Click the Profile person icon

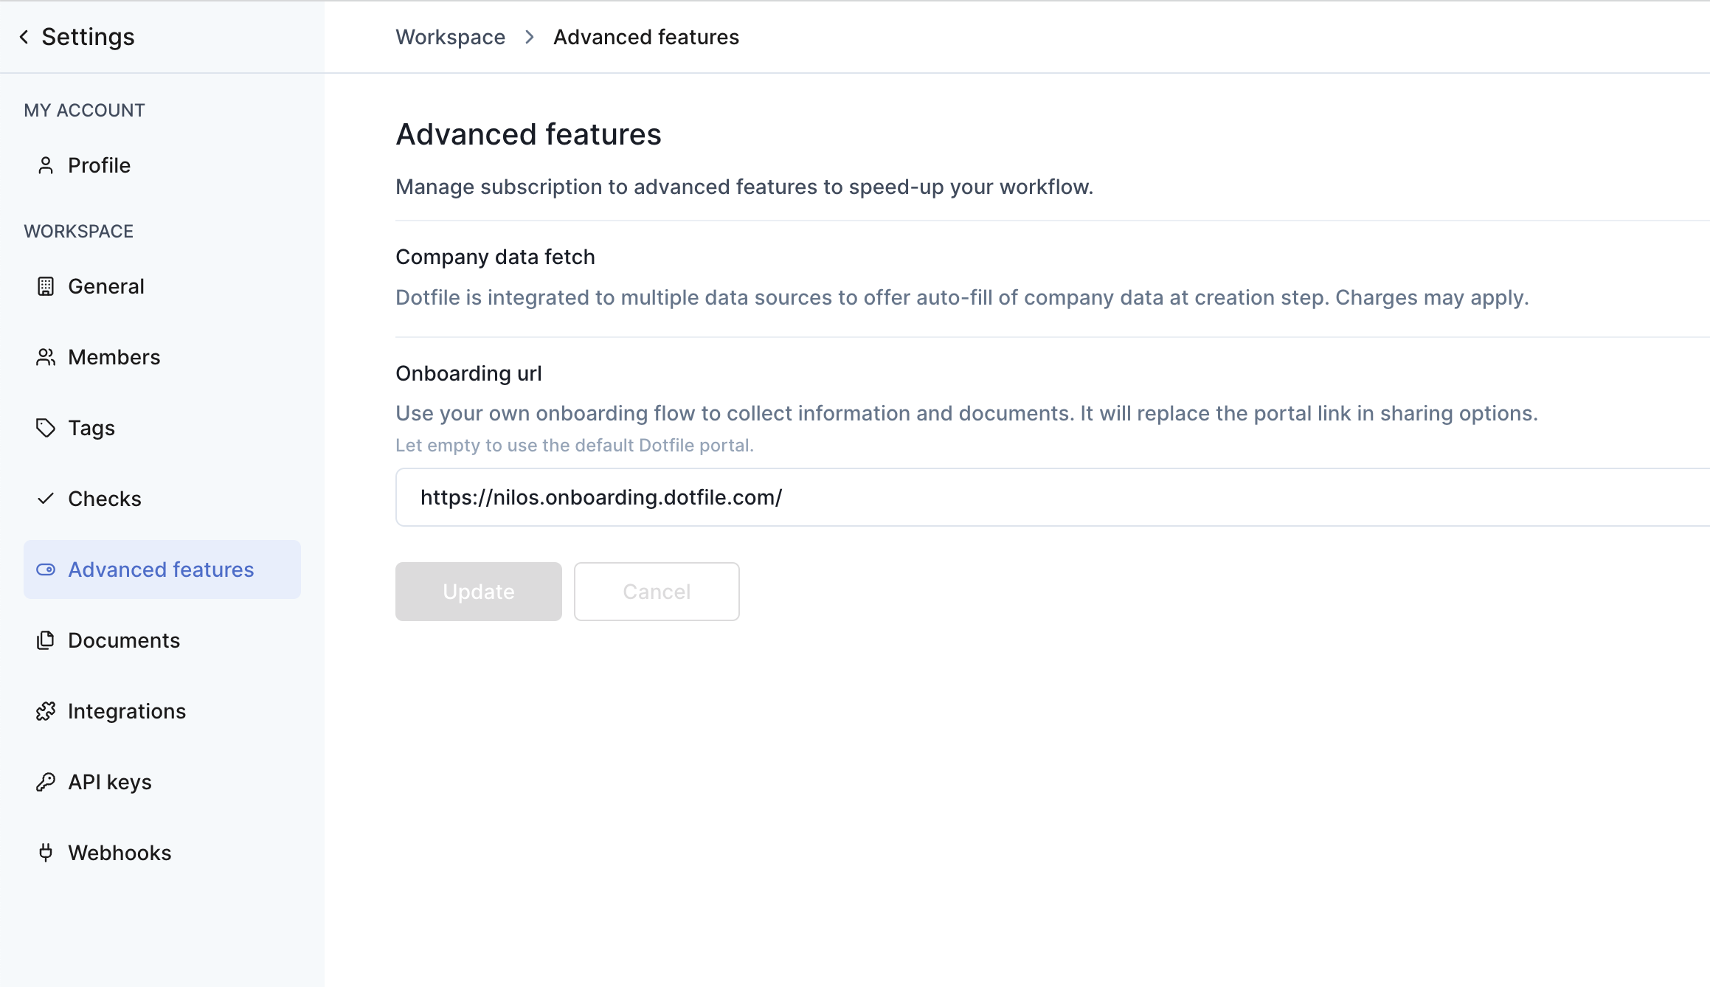(x=46, y=165)
